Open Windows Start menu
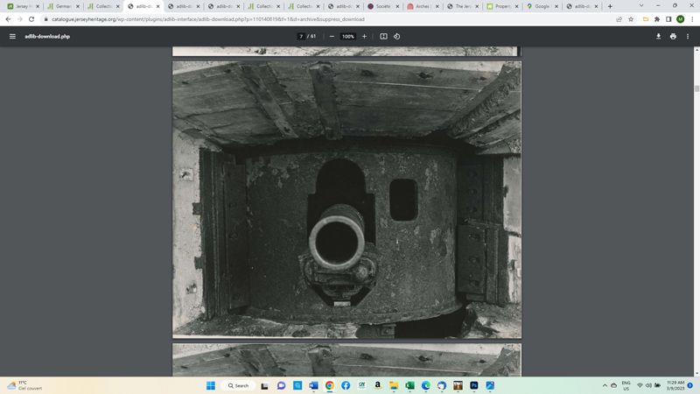 pos(211,385)
